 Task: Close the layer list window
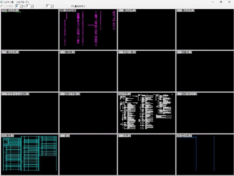(x=229, y=2)
